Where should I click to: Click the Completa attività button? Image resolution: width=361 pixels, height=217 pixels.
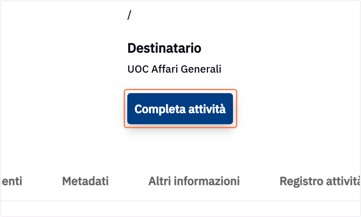point(180,109)
